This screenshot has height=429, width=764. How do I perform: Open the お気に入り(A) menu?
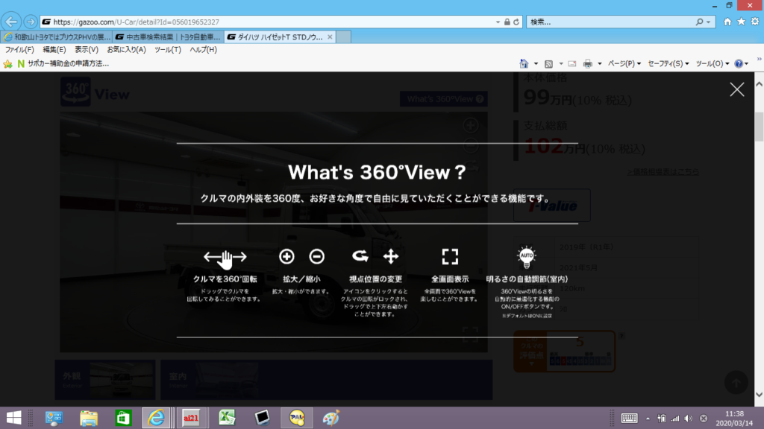point(126,50)
